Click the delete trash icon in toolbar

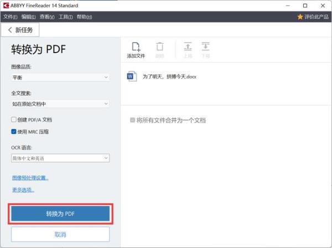[160, 46]
